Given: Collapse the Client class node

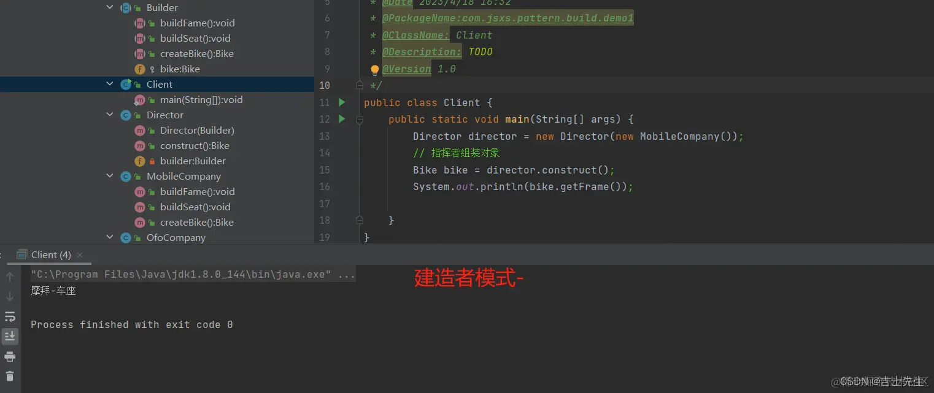Looking at the screenshot, I should tap(110, 84).
